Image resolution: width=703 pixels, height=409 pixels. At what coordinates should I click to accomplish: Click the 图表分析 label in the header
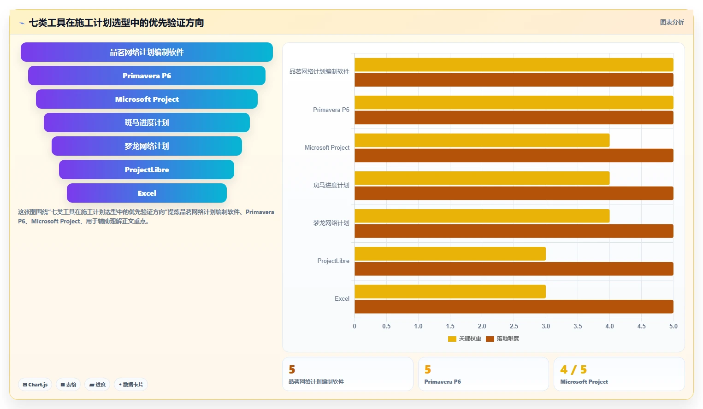(x=672, y=22)
